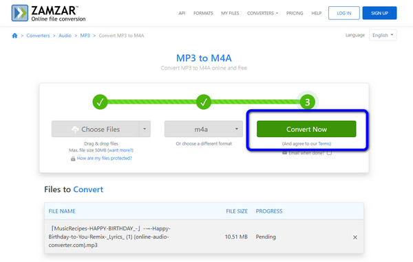Open My Files page

click(x=230, y=13)
